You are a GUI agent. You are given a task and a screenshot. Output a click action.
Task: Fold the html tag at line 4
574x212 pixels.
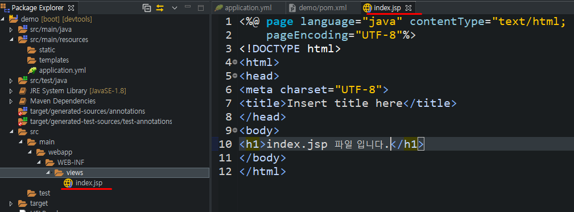pos(235,63)
